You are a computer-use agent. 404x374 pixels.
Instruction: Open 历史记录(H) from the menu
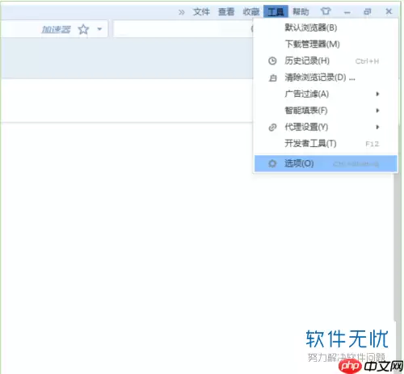click(326, 61)
